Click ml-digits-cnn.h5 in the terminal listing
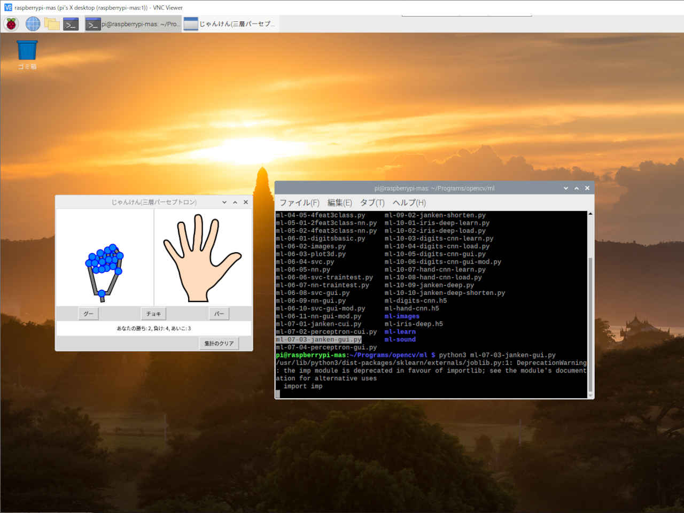 click(x=416, y=301)
